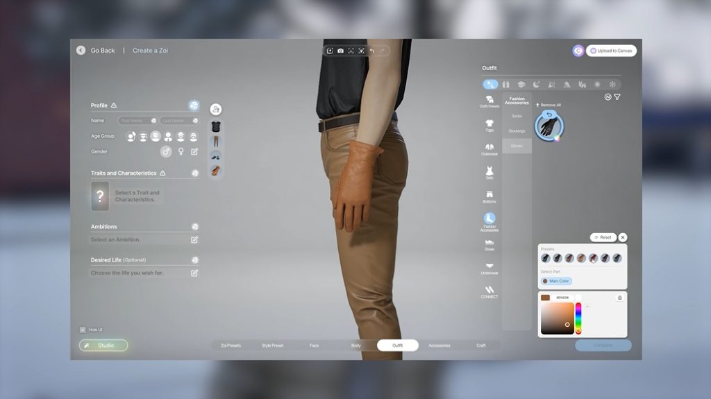Toggle the Hide UI checkbox

click(x=83, y=330)
